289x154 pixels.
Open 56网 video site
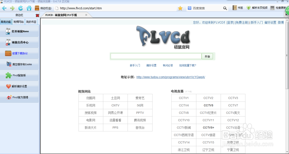pos(140,105)
